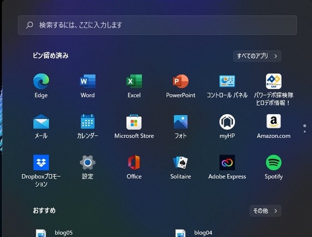Viewport: 312px width, 237px height.
Task: Open the メール app
Action: (41, 127)
